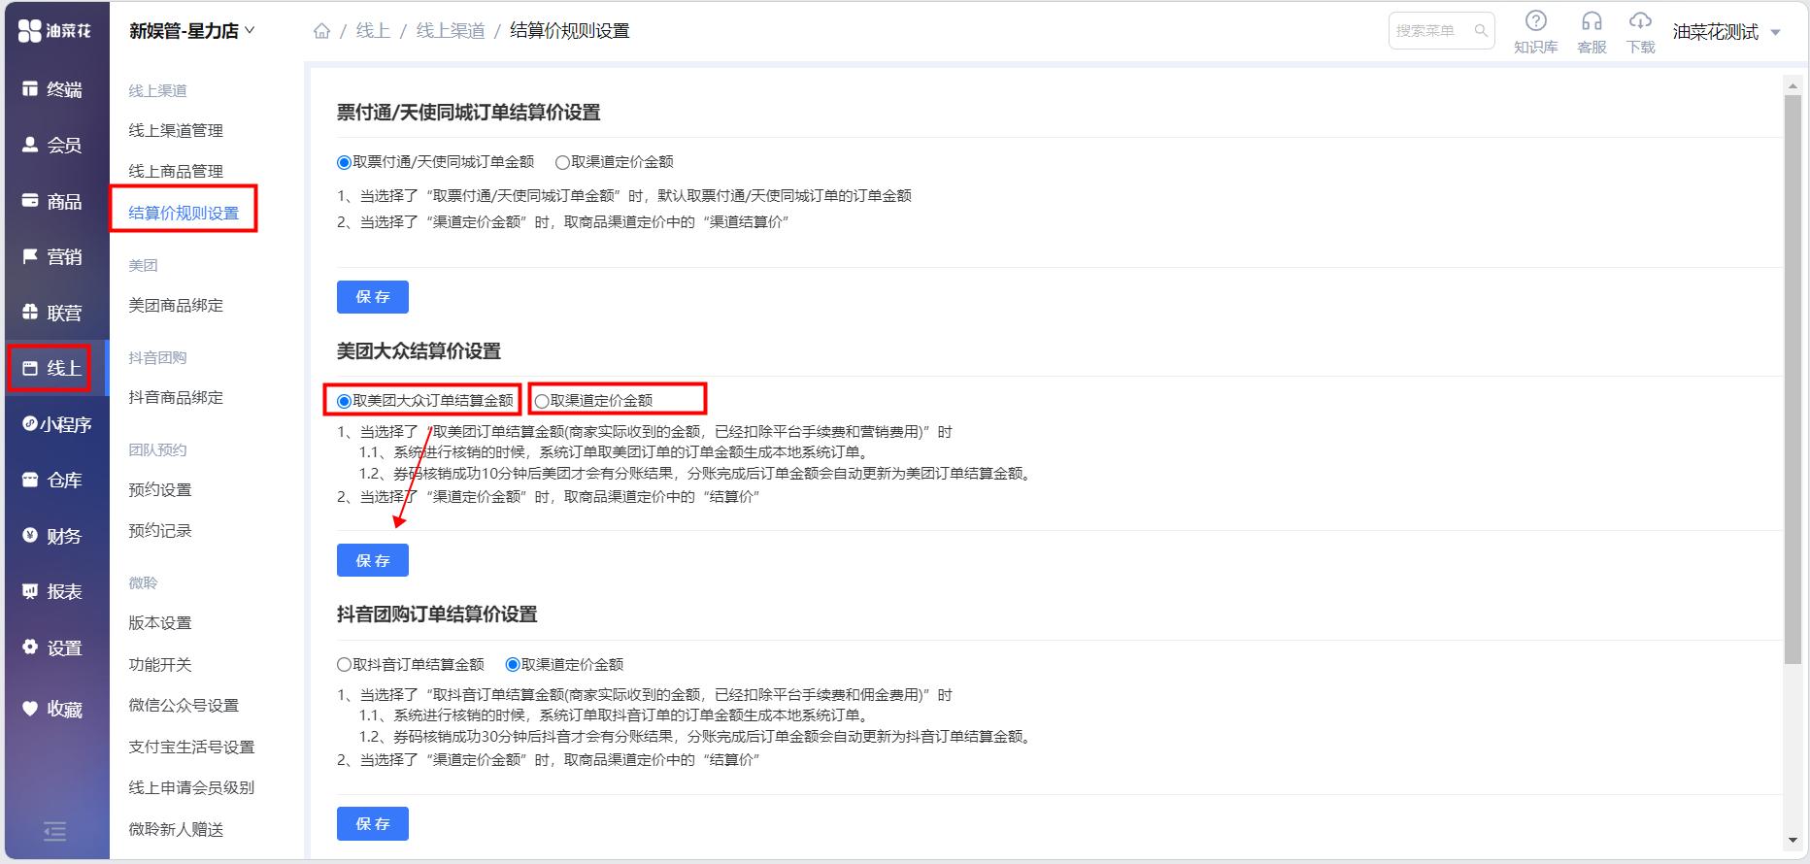The image size is (1810, 864).
Task: Open the 商品 sidebar section
Action: pyautogui.click(x=53, y=201)
